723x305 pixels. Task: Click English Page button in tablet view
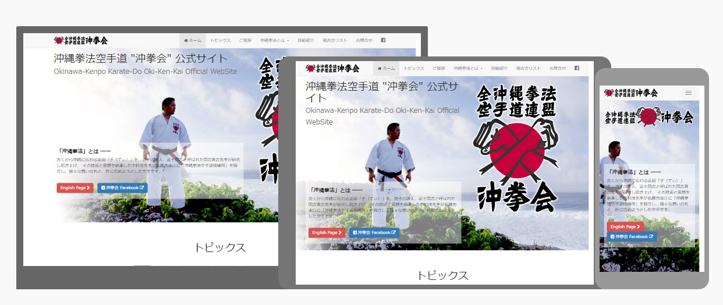coord(327,232)
